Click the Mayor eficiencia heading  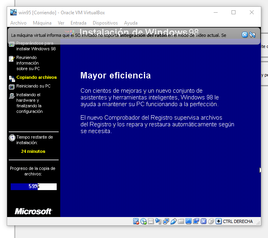point(115,76)
